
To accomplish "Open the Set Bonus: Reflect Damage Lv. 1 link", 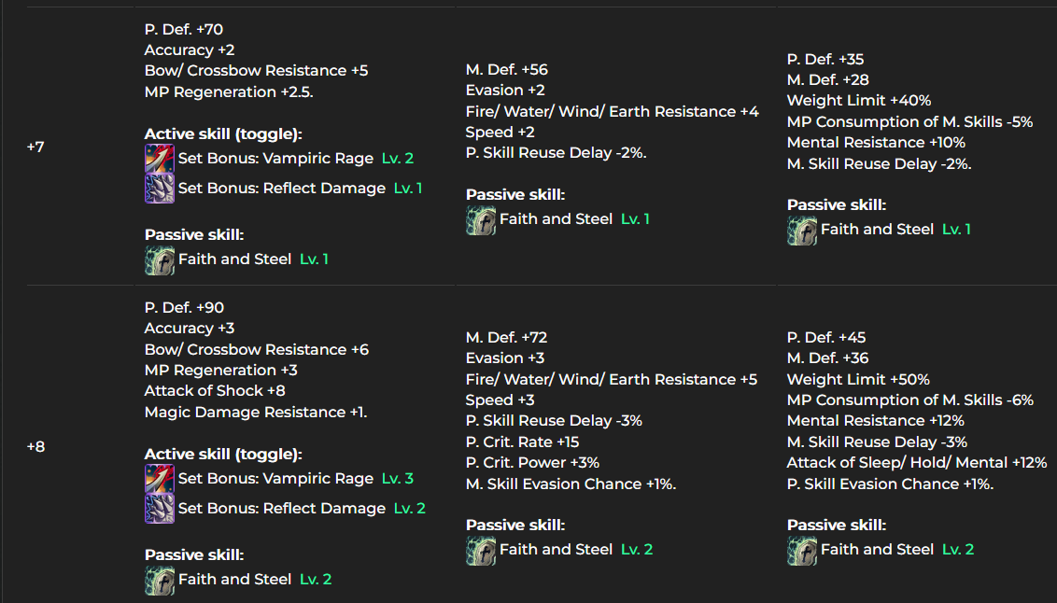I will [x=281, y=189].
